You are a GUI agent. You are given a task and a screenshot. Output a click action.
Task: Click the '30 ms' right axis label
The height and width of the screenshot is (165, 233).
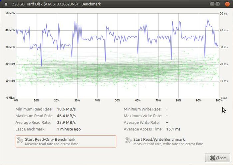pyautogui.click(x=224, y=47)
